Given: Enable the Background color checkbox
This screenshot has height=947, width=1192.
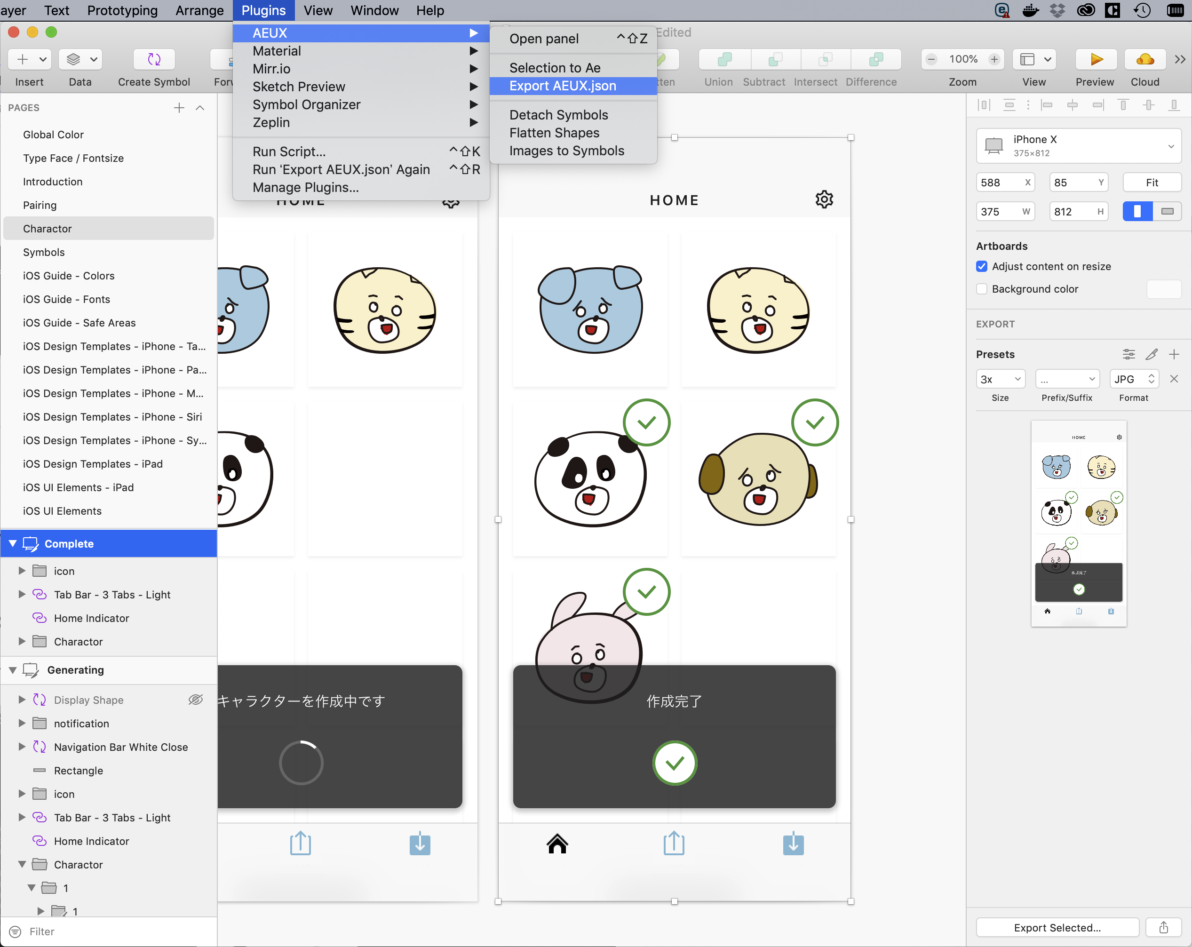Looking at the screenshot, I should click(x=982, y=289).
